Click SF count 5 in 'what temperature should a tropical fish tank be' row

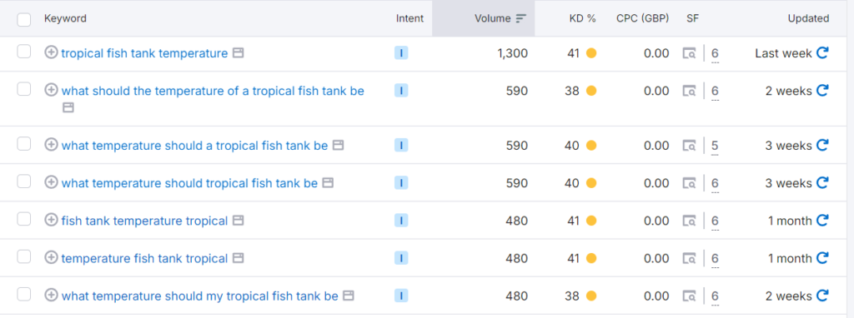click(715, 146)
